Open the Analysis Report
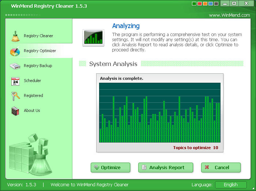The width and height of the screenshot is (256, 191). click(x=166, y=167)
